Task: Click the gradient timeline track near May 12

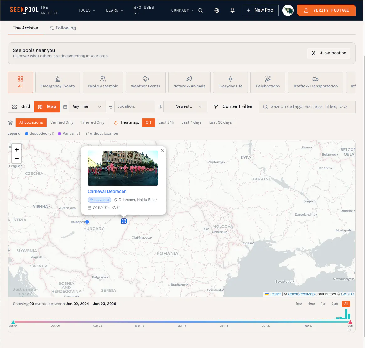Action: [139, 322]
